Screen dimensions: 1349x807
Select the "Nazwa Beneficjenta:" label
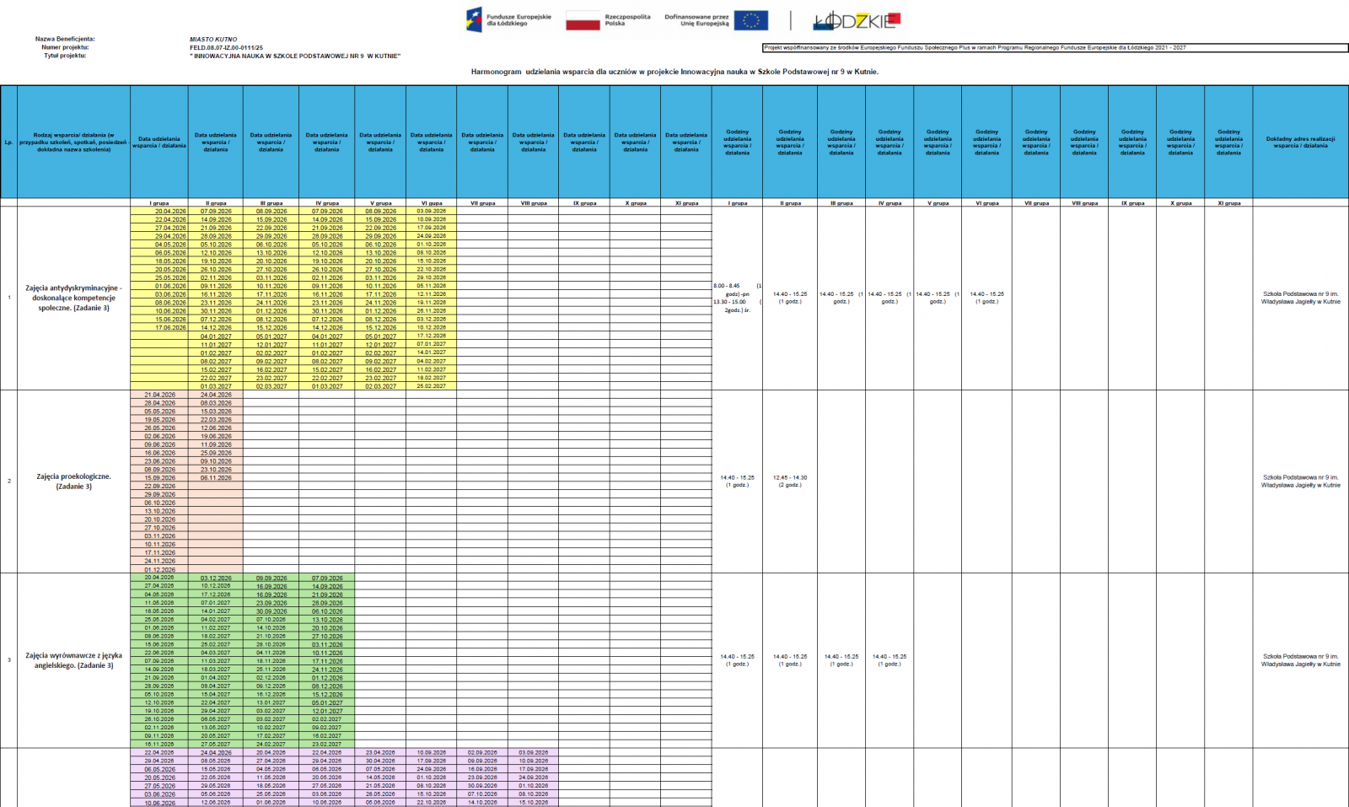click(65, 40)
